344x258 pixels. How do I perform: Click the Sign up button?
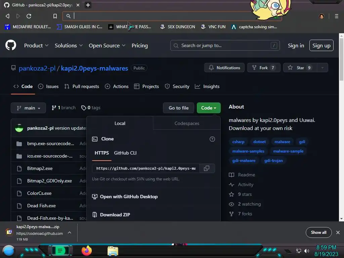321,45
